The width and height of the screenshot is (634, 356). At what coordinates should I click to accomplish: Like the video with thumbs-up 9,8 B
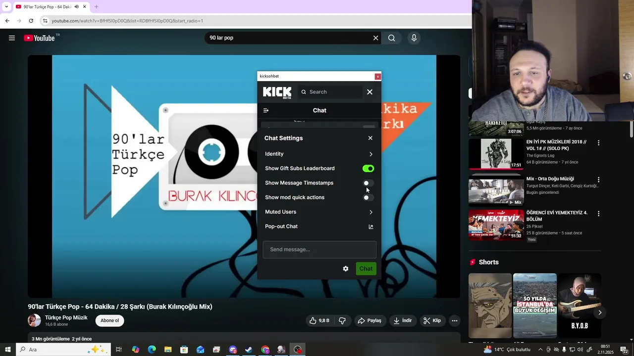[319, 320]
